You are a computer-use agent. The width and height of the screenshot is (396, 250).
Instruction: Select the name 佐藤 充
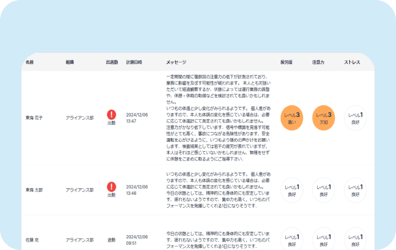(x=32, y=240)
